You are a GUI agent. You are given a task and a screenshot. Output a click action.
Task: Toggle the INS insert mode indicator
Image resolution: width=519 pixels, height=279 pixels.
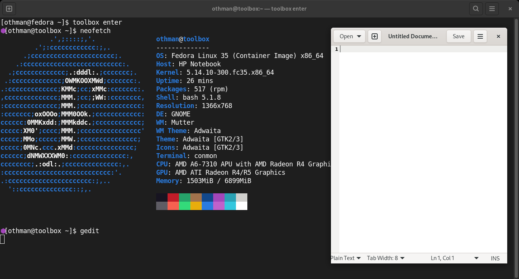pyautogui.click(x=495, y=258)
